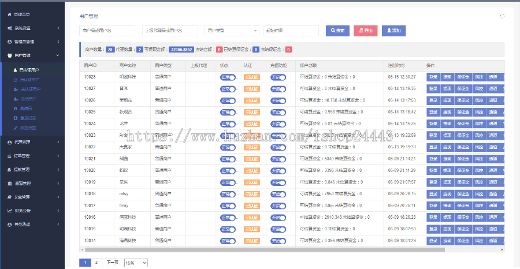
Task: Expand the 代理管理 sidebar menu
Action: coord(35,142)
